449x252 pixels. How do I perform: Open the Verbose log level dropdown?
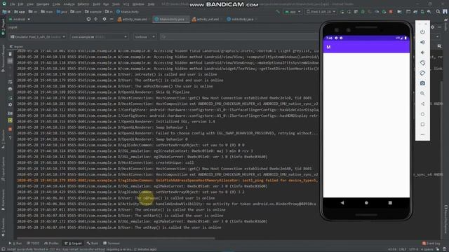(145, 37)
